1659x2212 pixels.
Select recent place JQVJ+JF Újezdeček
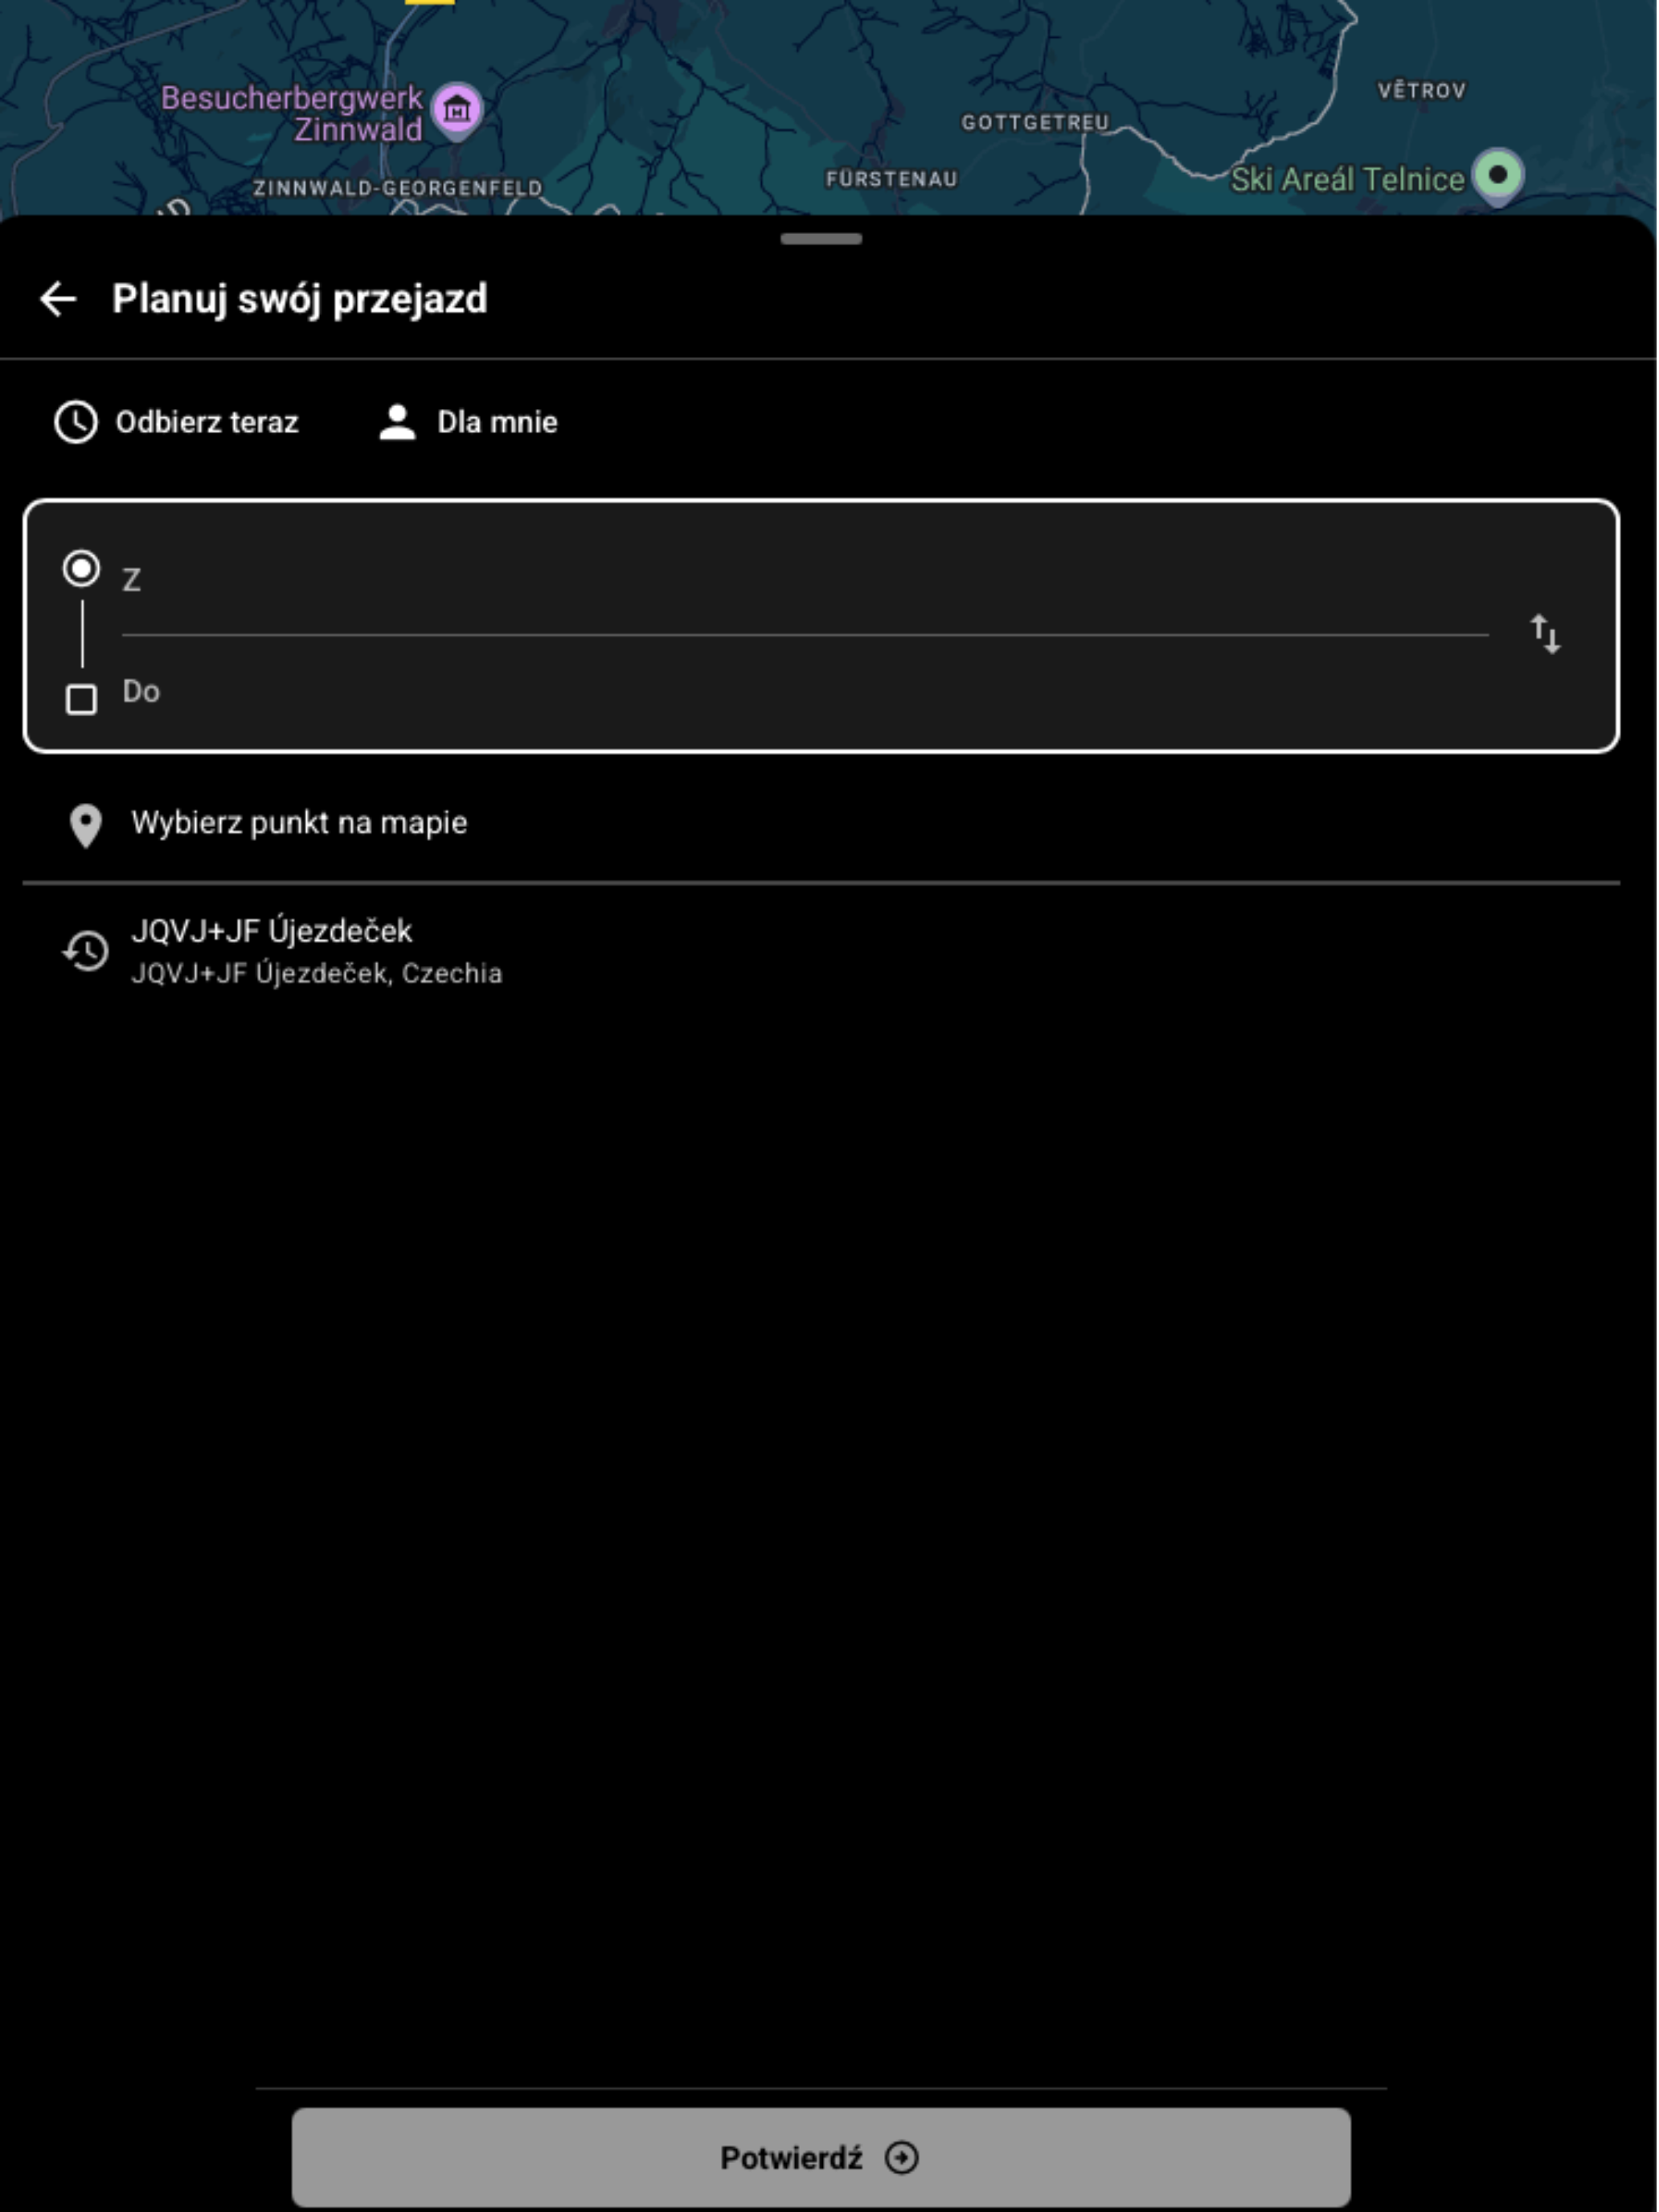(x=821, y=951)
